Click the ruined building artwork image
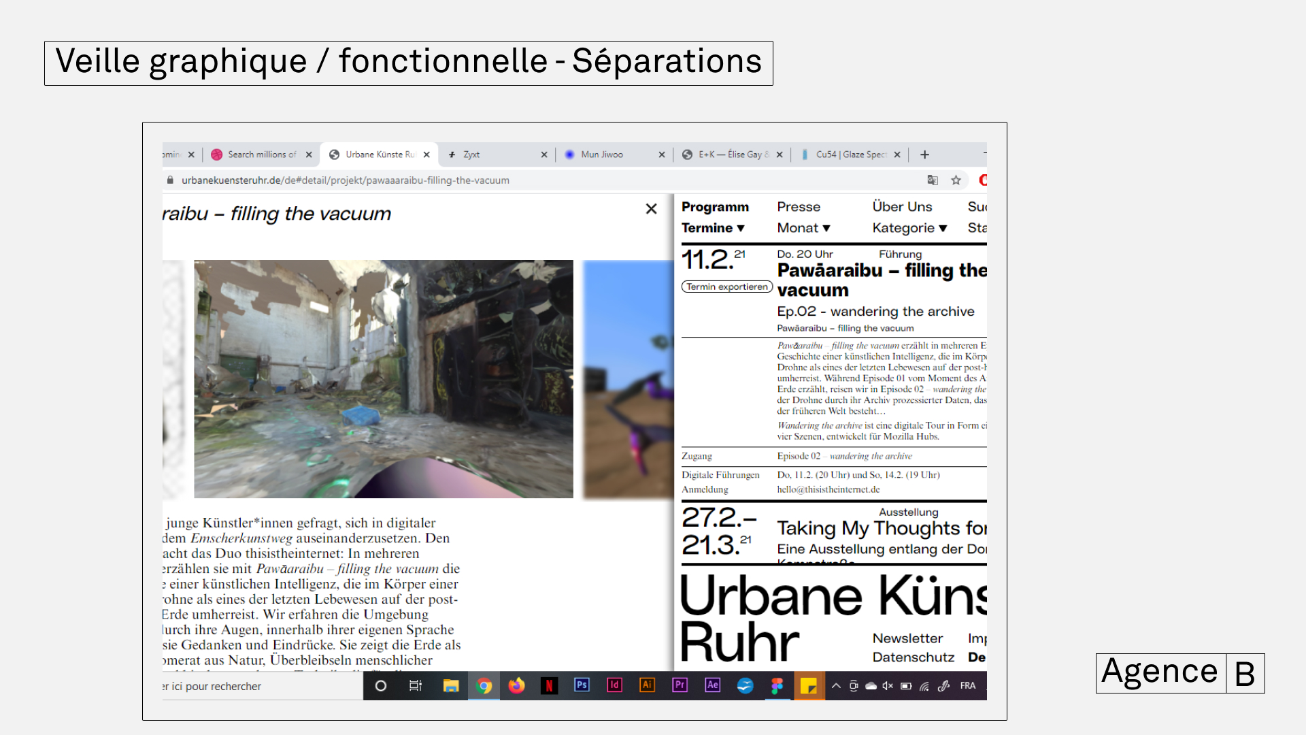Image resolution: width=1306 pixels, height=735 pixels. click(x=383, y=378)
